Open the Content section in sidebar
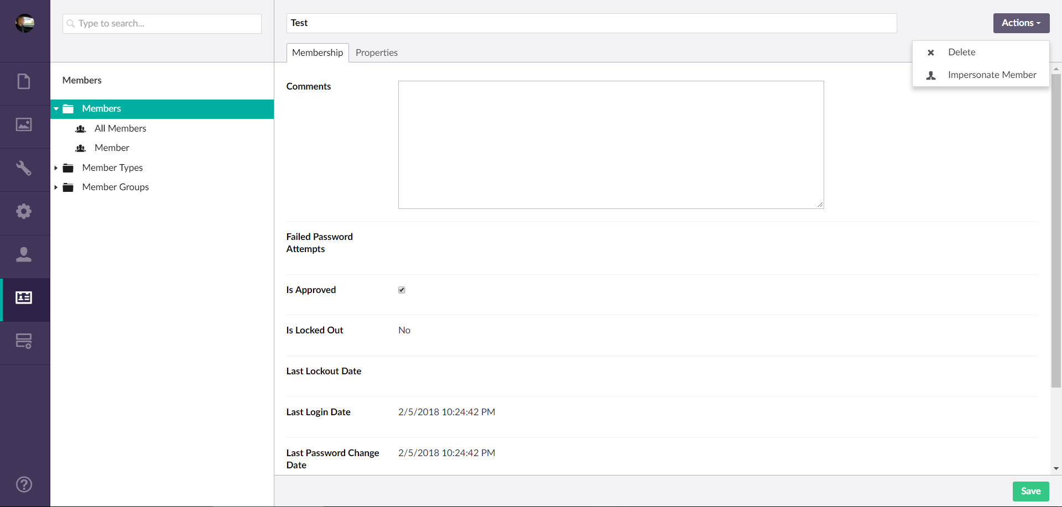 pos(24,82)
